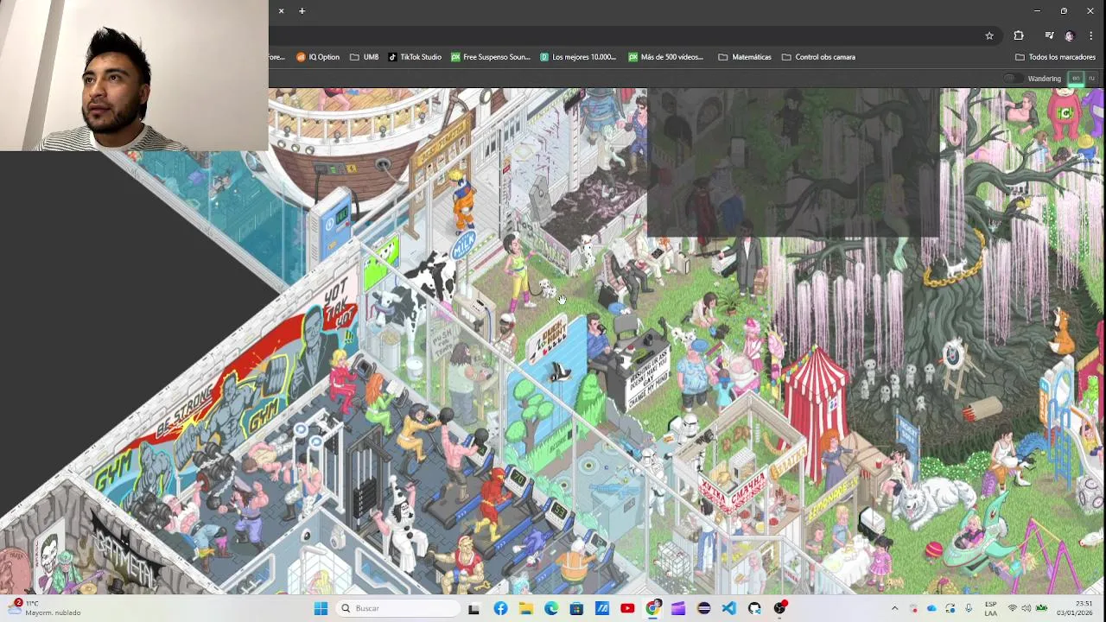Image resolution: width=1106 pixels, height=622 pixels.
Task: Open the battery status tray icon
Action: pos(1042,608)
